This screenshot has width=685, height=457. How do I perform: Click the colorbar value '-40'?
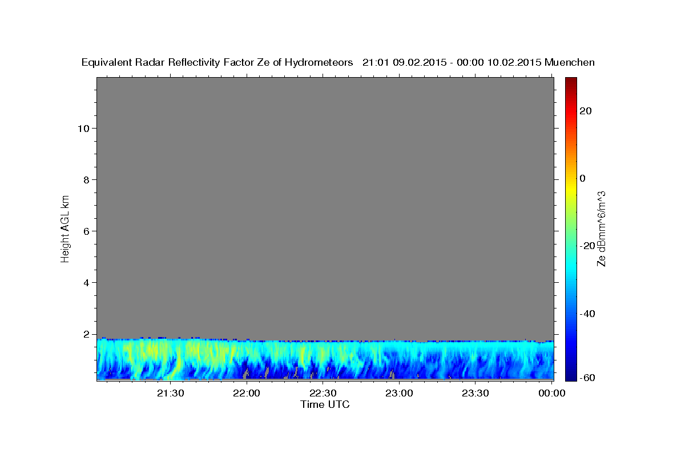click(x=586, y=314)
